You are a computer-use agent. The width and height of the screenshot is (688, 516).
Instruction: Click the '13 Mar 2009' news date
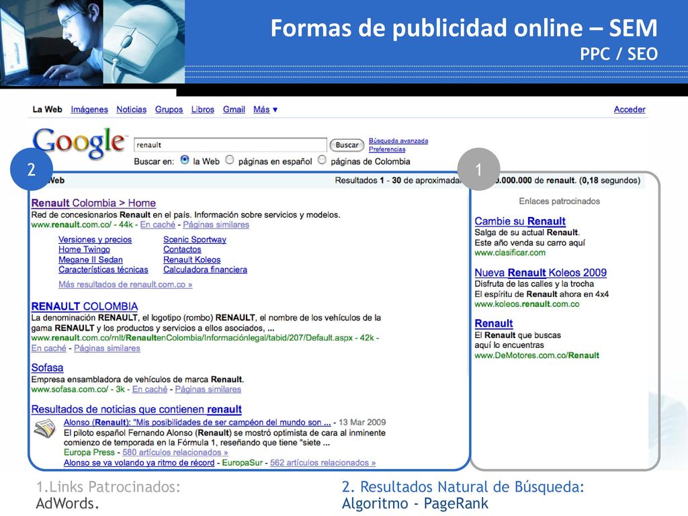[x=362, y=422]
